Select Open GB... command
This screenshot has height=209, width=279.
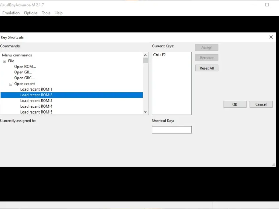[x=23, y=72]
